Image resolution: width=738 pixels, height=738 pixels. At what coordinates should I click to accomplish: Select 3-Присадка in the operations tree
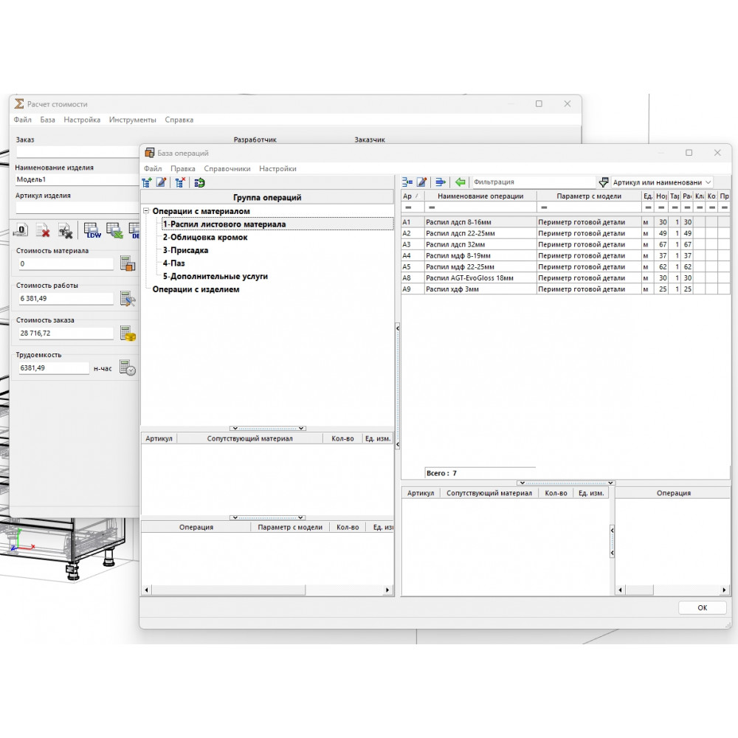click(x=185, y=250)
